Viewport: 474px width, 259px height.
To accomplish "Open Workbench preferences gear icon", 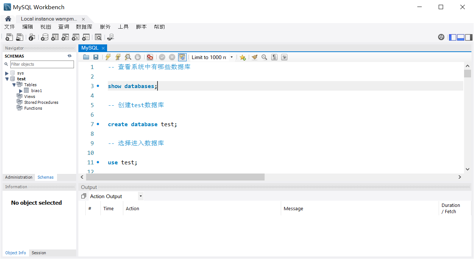I will (441, 37).
